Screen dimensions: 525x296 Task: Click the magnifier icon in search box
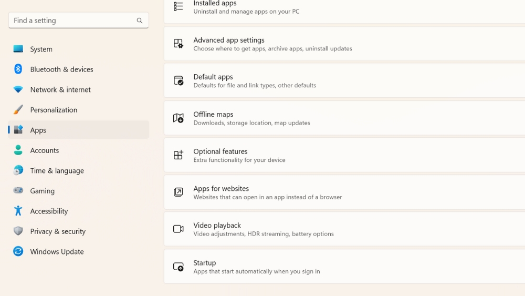[139, 21]
